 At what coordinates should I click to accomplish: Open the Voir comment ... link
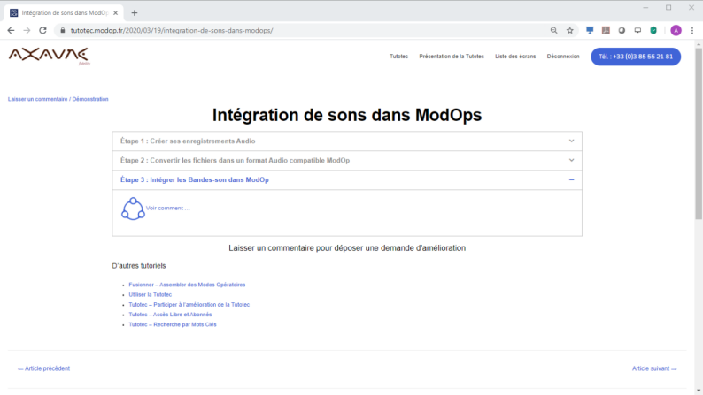click(167, 208)
